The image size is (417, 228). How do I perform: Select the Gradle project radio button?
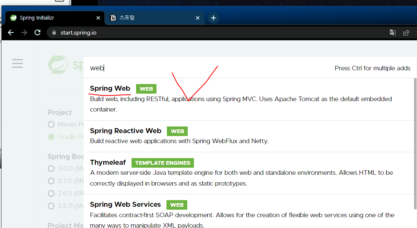coord(51,136)
